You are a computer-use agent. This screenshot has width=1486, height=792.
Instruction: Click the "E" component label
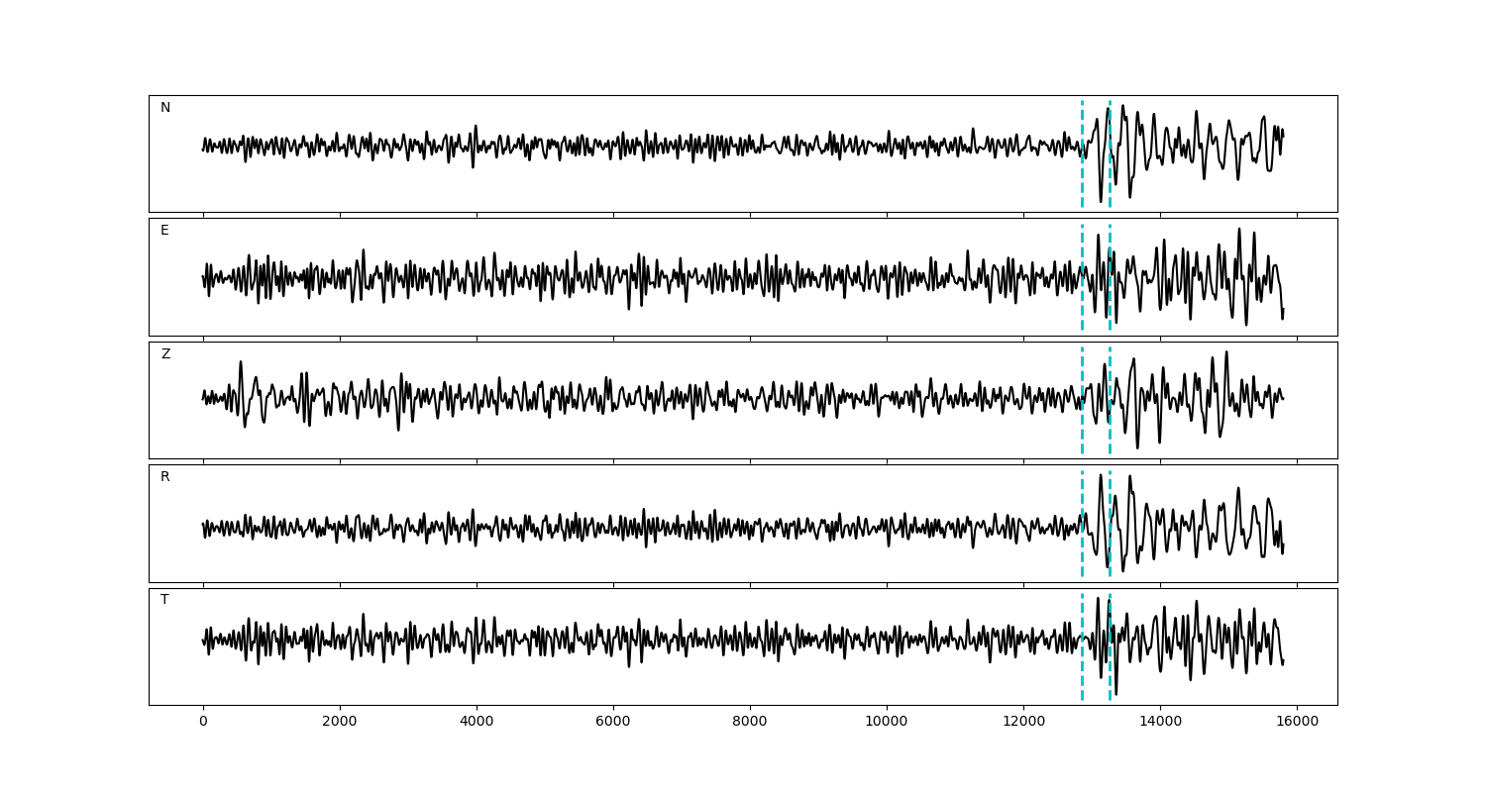[164, 231]
